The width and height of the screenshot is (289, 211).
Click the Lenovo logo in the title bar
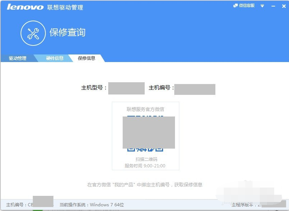24,6
